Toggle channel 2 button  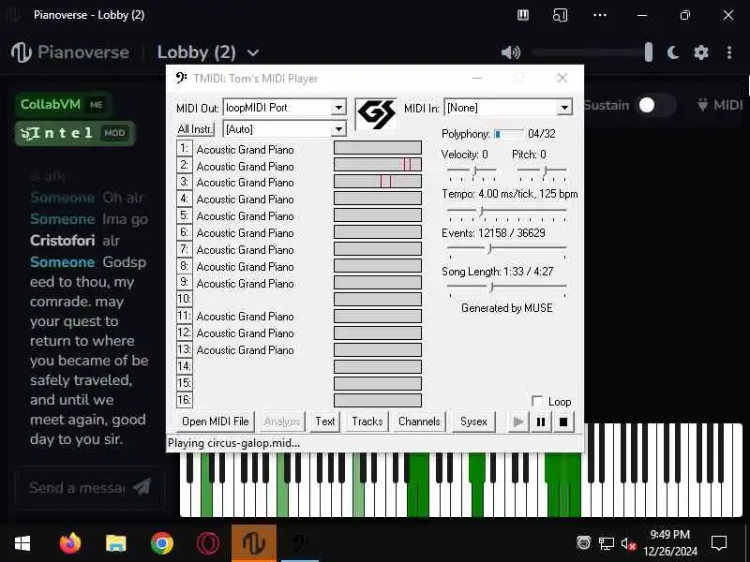coord(184,166)
